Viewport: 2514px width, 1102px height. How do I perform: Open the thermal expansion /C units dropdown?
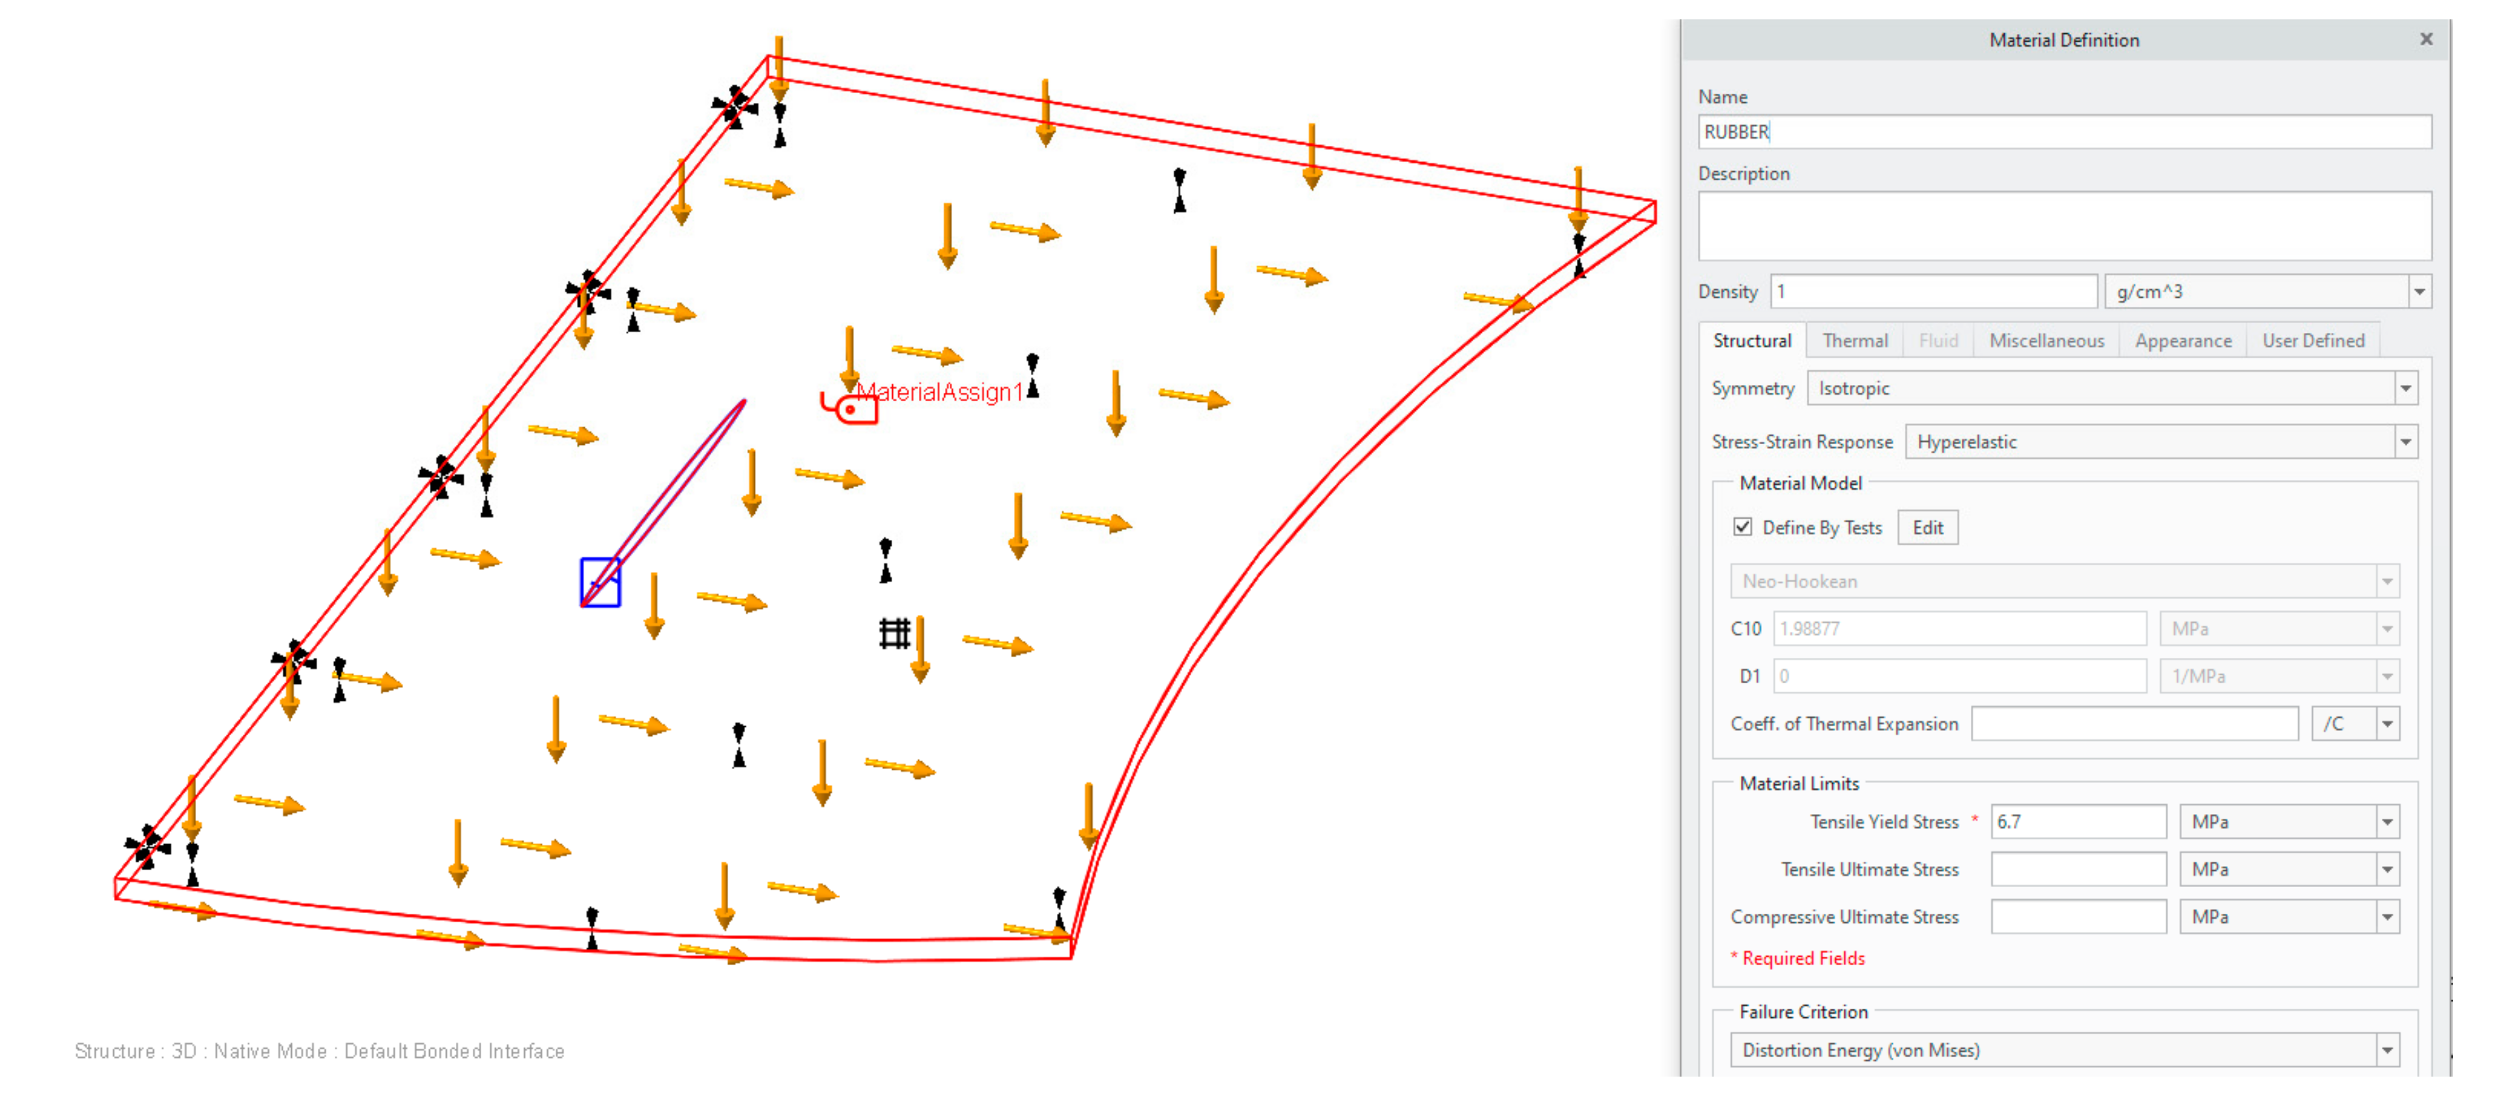point(2387,724)
